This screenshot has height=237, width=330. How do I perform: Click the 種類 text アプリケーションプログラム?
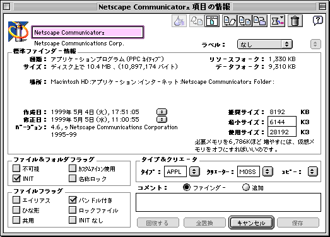(x=107, y=59)
